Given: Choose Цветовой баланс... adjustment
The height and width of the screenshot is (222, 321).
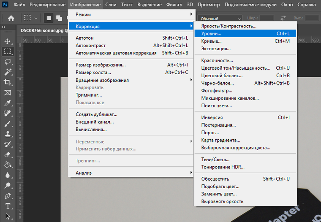Looking at the screenshot, I should click(245, 76).
